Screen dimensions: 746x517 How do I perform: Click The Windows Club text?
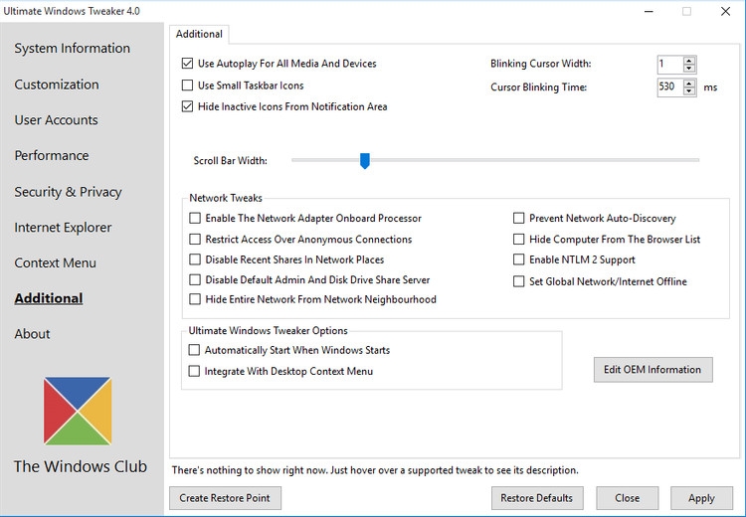(81, 466)
